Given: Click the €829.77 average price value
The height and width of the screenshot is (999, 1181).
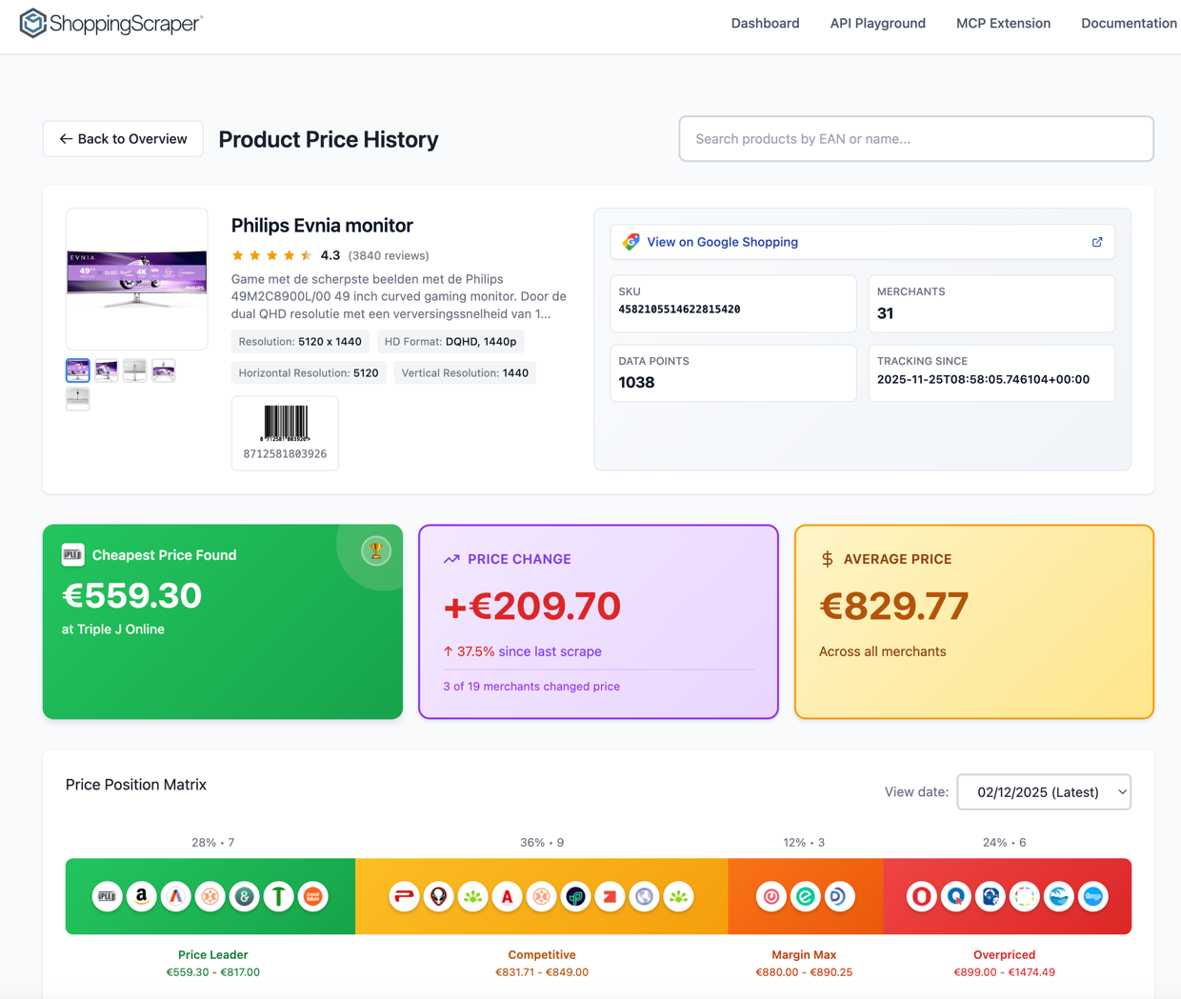Looking at the screenshot, I should 894,606.
